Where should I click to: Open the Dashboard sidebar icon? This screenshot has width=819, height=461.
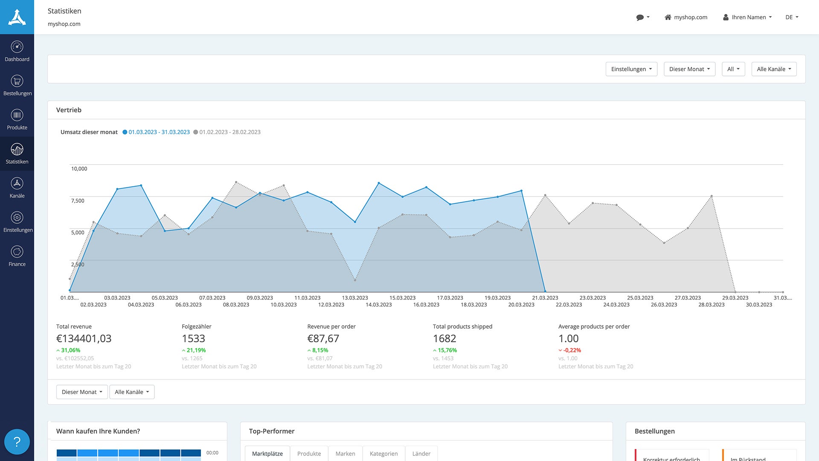coord(17,47)
